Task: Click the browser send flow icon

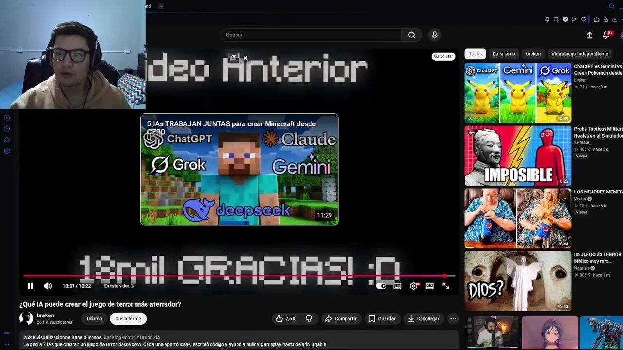Action: (x=574, y=19)
